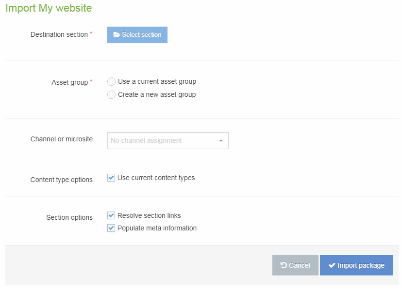The height and width of the screenshot is (289, 402).
Task: Click the 'Import My website' page heading
Action: coord(48,8)
